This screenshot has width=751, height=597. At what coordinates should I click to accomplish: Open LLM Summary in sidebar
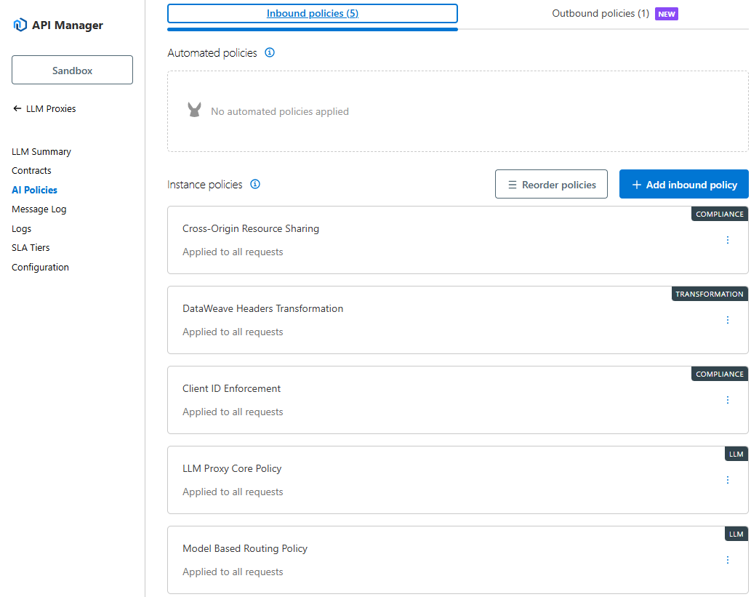(41, 152)
